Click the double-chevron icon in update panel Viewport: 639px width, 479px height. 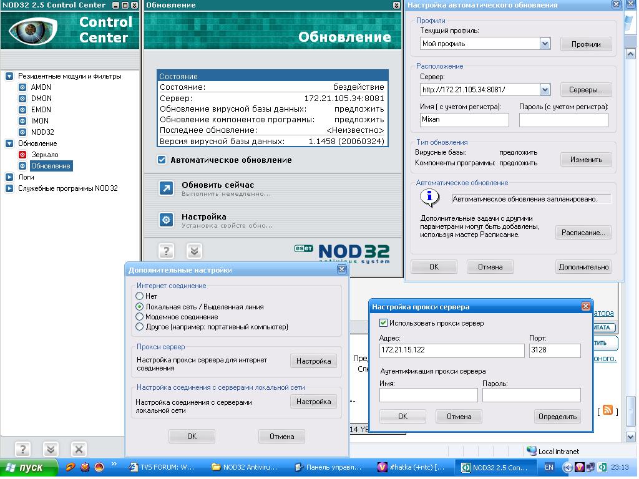[x=195, y=251]
